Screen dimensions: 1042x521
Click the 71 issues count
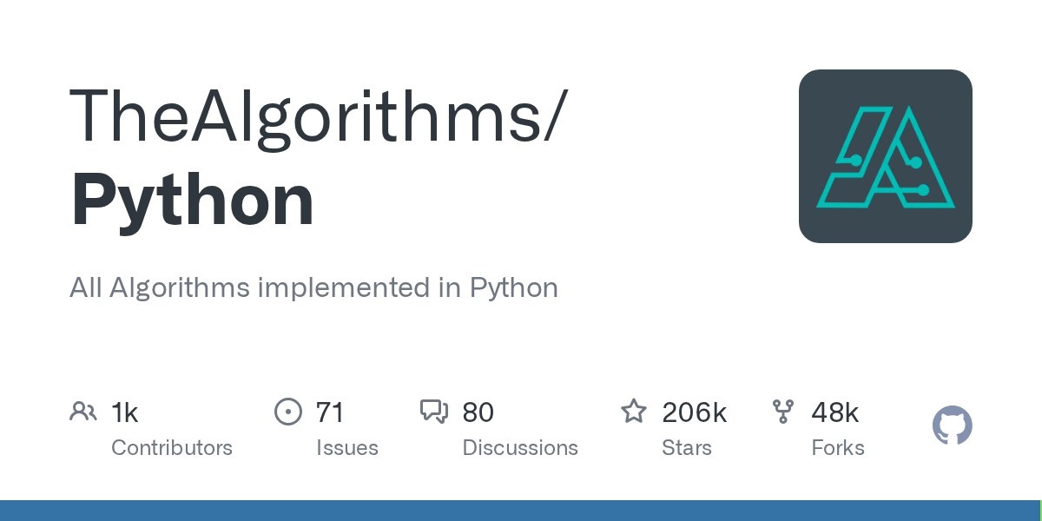(x=330, y=412)
